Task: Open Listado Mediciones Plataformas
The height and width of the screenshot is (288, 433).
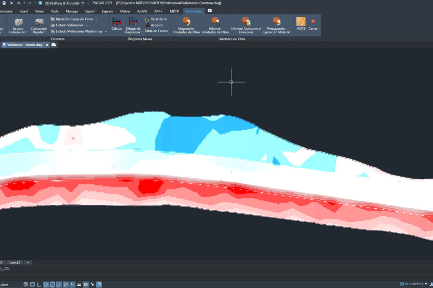Action: 76,31
